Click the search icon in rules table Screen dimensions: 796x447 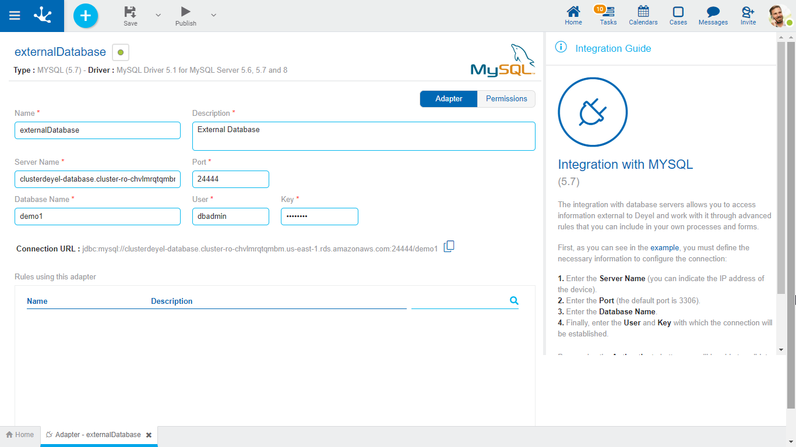click(x=514, y=300)
